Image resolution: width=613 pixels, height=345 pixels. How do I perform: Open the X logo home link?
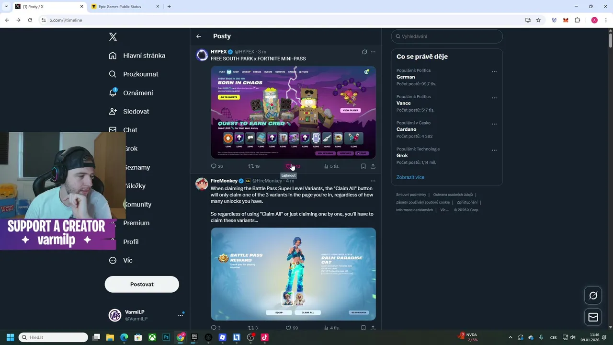(113, 37)
